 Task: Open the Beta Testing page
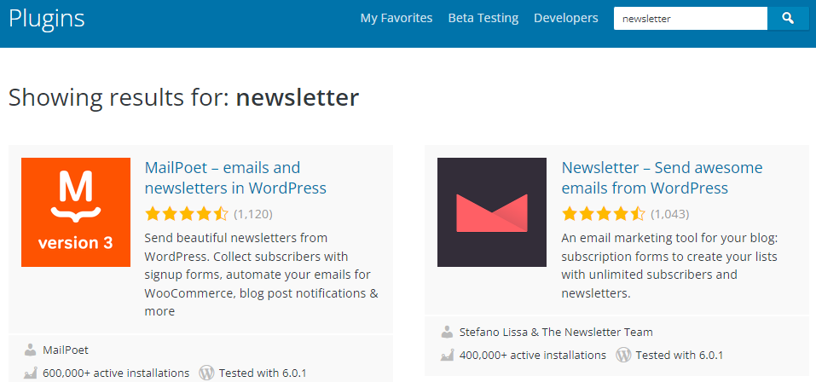point(483,18)
